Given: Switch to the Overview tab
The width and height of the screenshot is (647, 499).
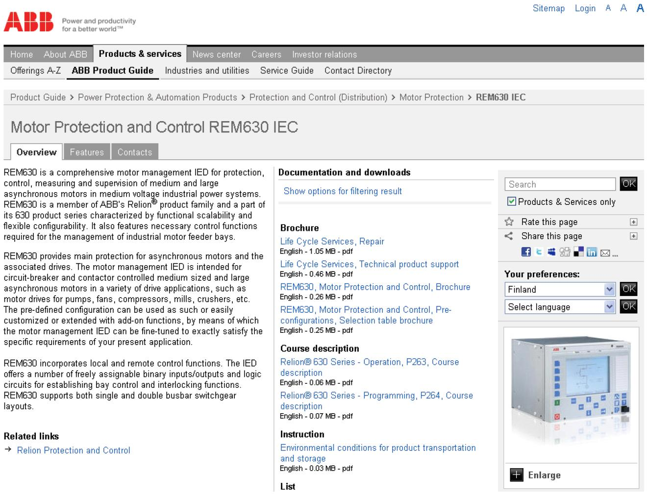Looking at the screenshot, I should click(x=37, y=152).
